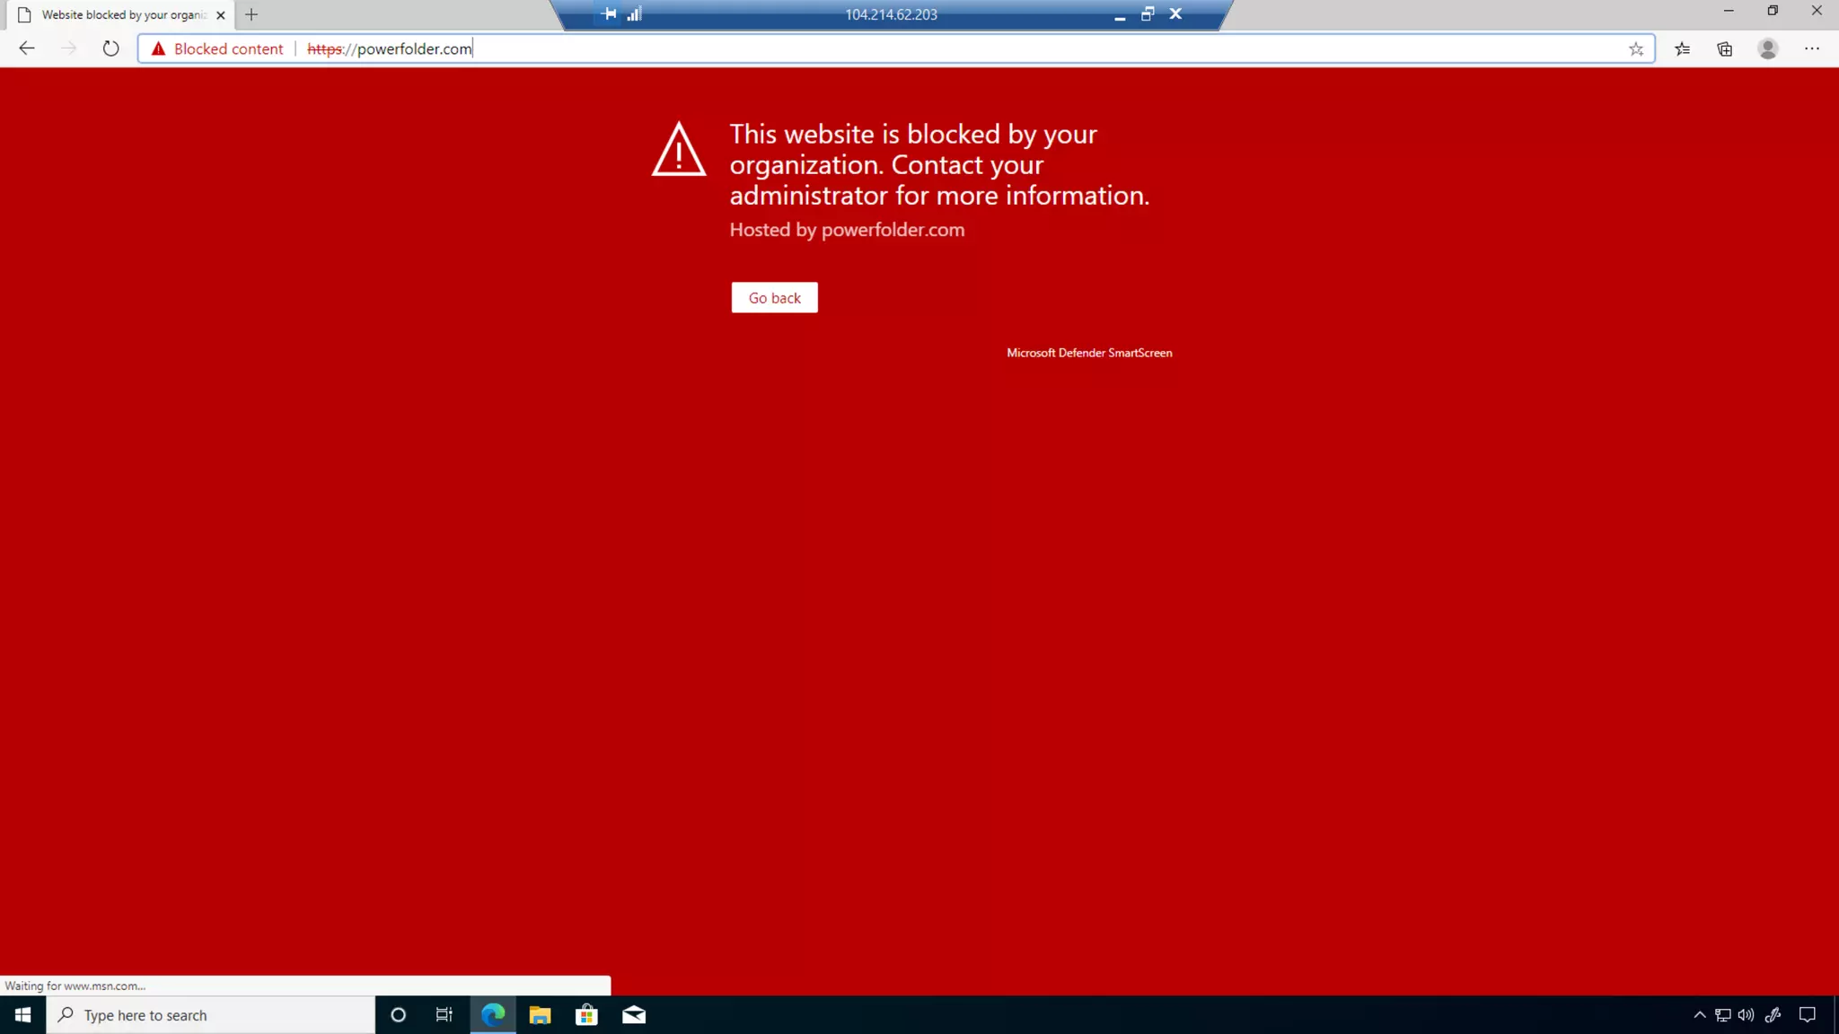
Task: Close the Website blocked tab
Action: (220, 15)
